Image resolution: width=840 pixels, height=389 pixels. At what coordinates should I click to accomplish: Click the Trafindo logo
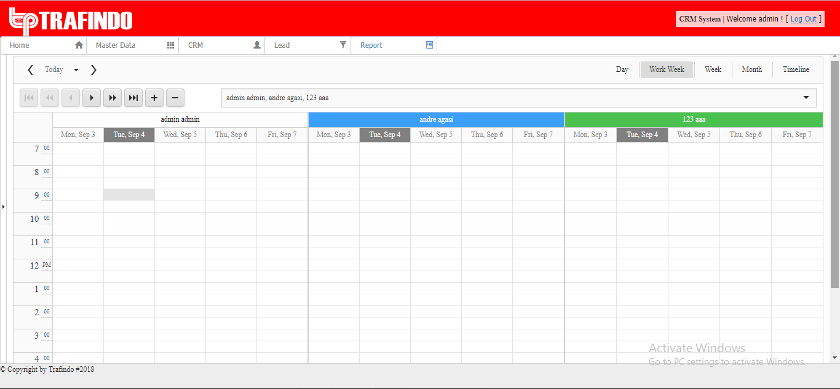tap(71, 20)
